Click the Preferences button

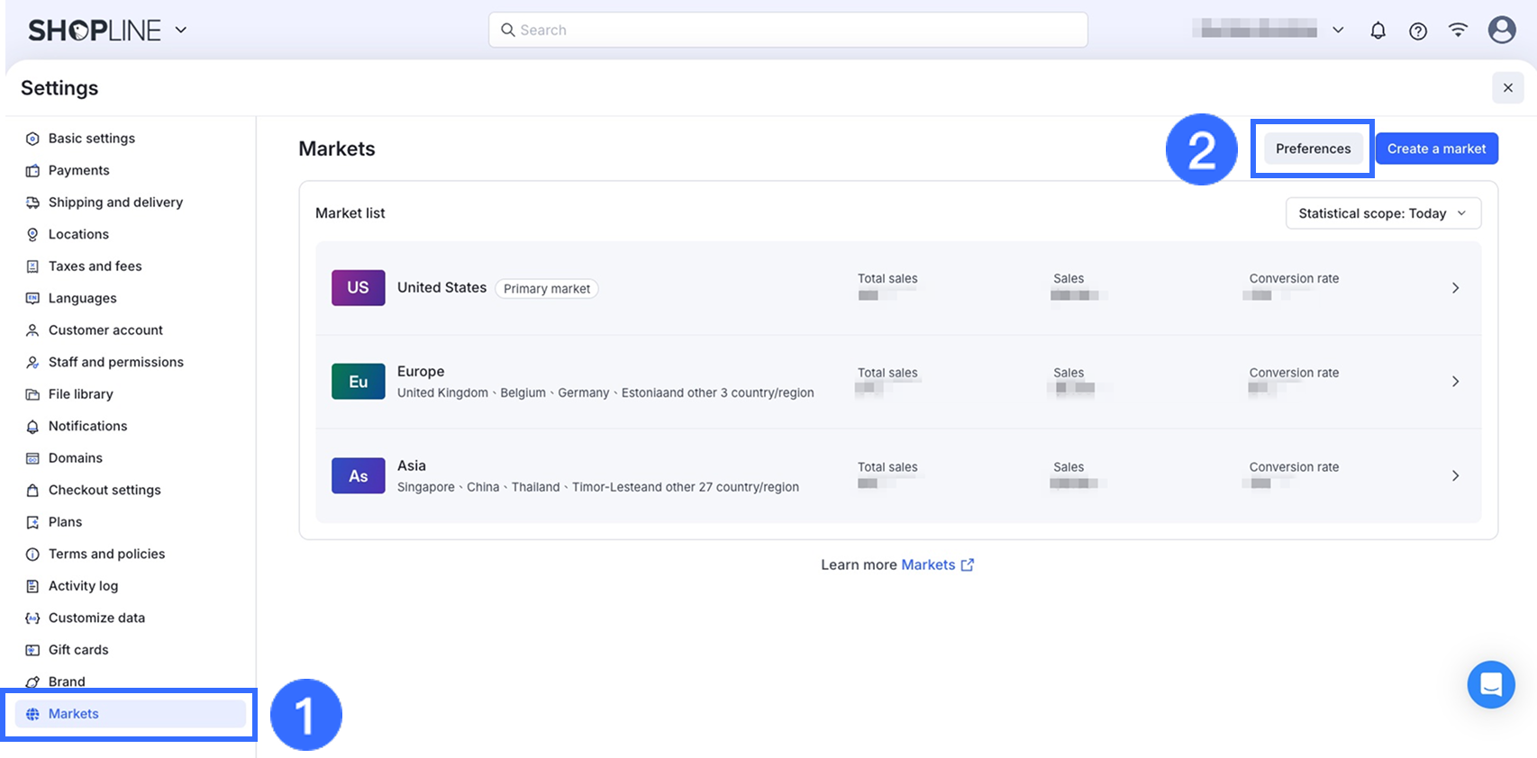click(x=1313, y=149)
